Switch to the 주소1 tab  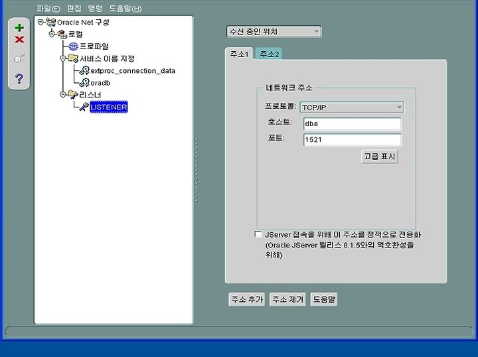click(239, 54)
